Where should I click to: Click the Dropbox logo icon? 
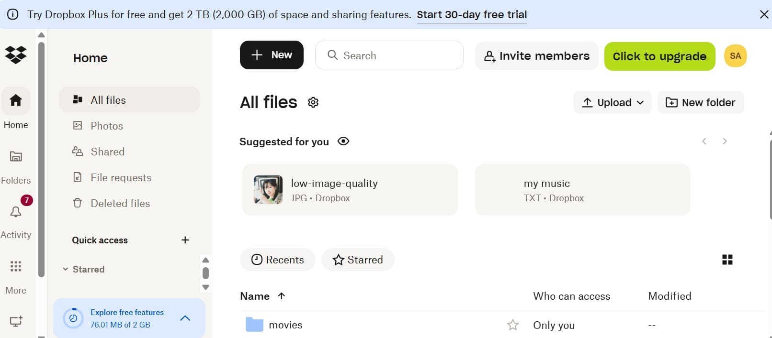click(x=16, y=55)
